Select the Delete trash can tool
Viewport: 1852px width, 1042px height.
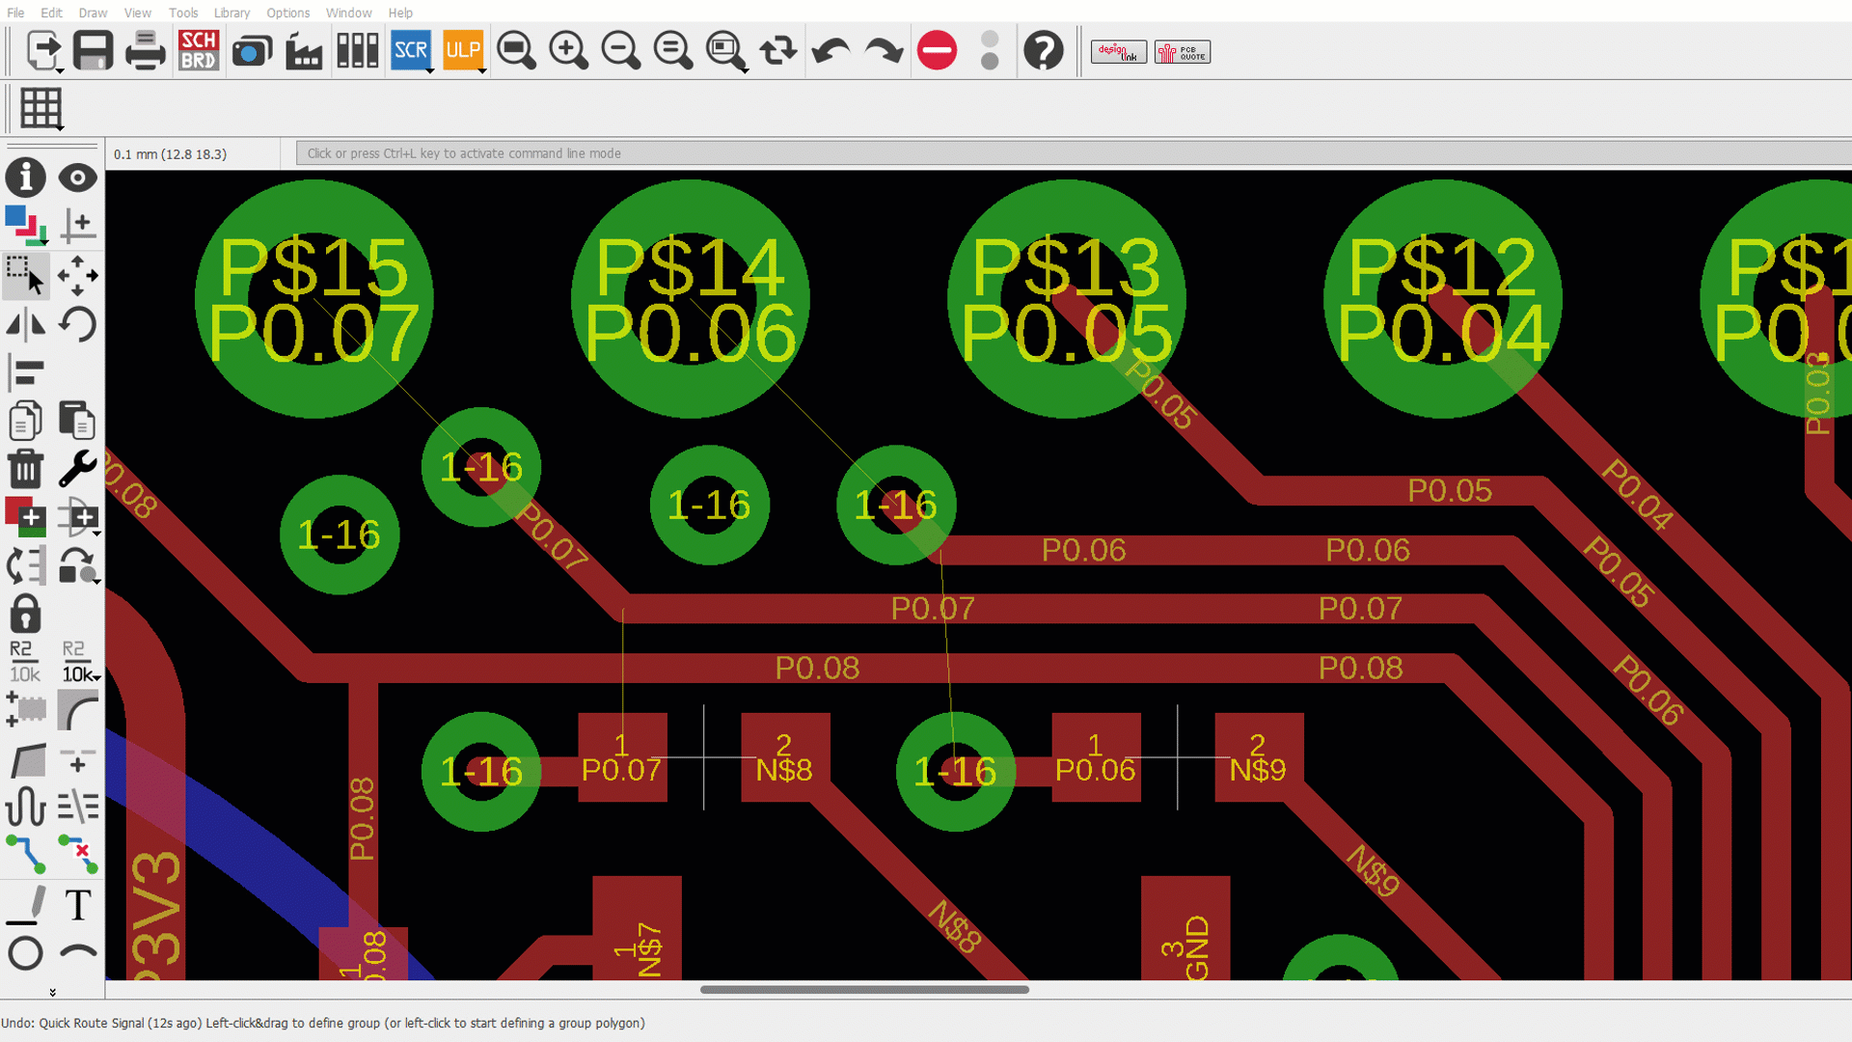point(25,469)
